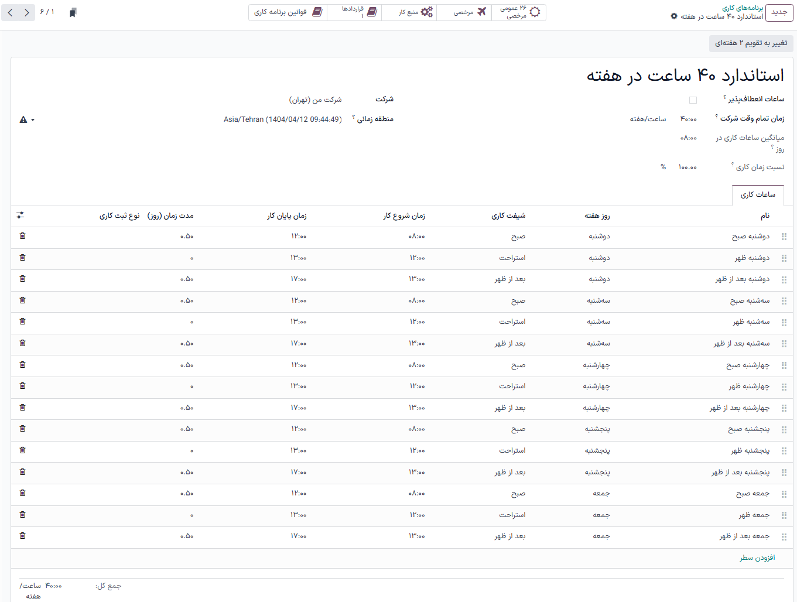
Task: Click the gears icon on منبع کار button
Action: (428, 12)
